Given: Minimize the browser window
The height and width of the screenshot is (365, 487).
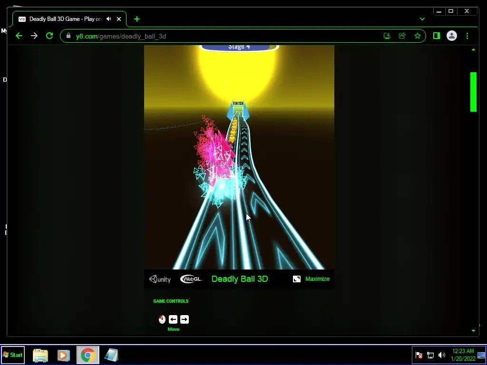Looking at the screenshot, I should tap(439, 11).
